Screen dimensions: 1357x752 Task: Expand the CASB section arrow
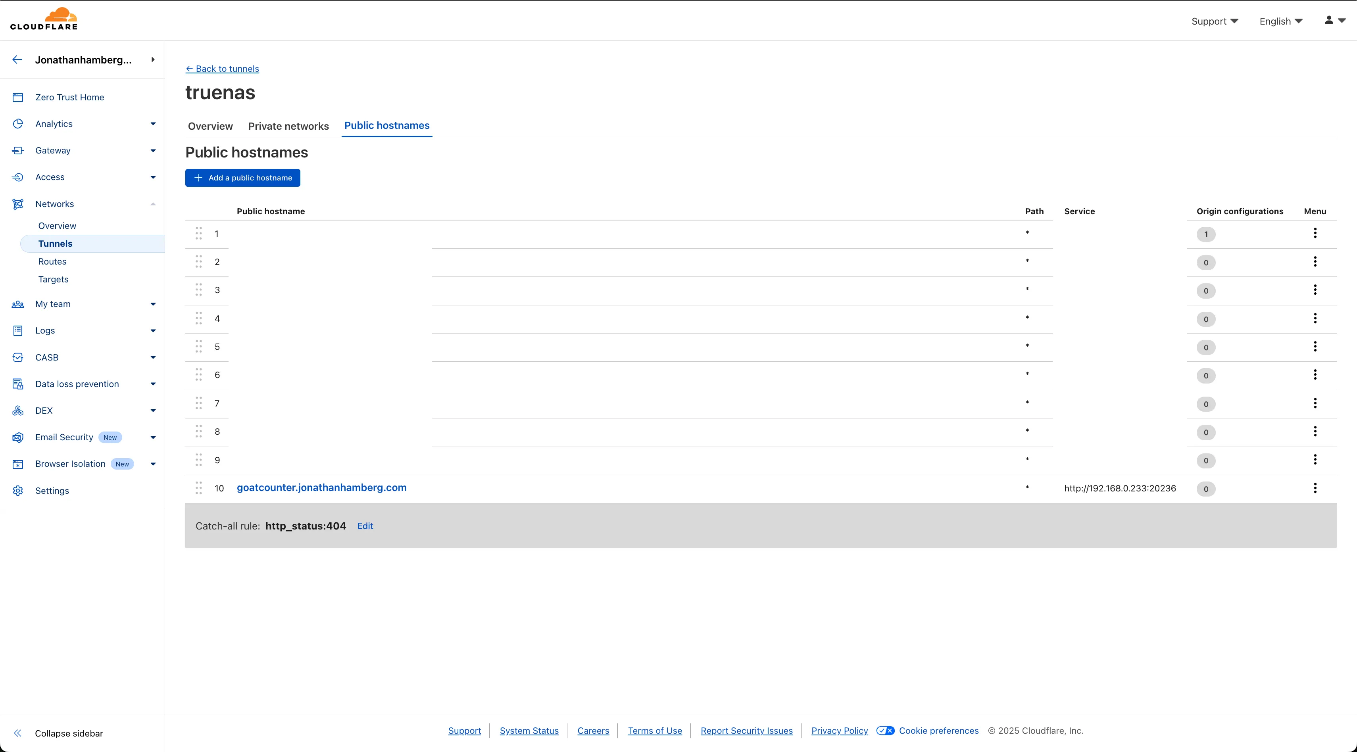pyautogui.click(x=153, y=358)
